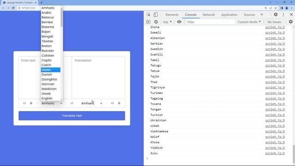Open the Network tab
Screen dimensions: 295x166
pyautogui.click(x=209, y=15)
